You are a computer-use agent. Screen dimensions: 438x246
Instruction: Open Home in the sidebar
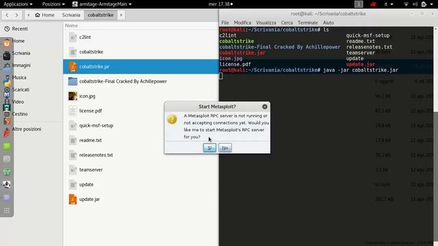[18, 41]
